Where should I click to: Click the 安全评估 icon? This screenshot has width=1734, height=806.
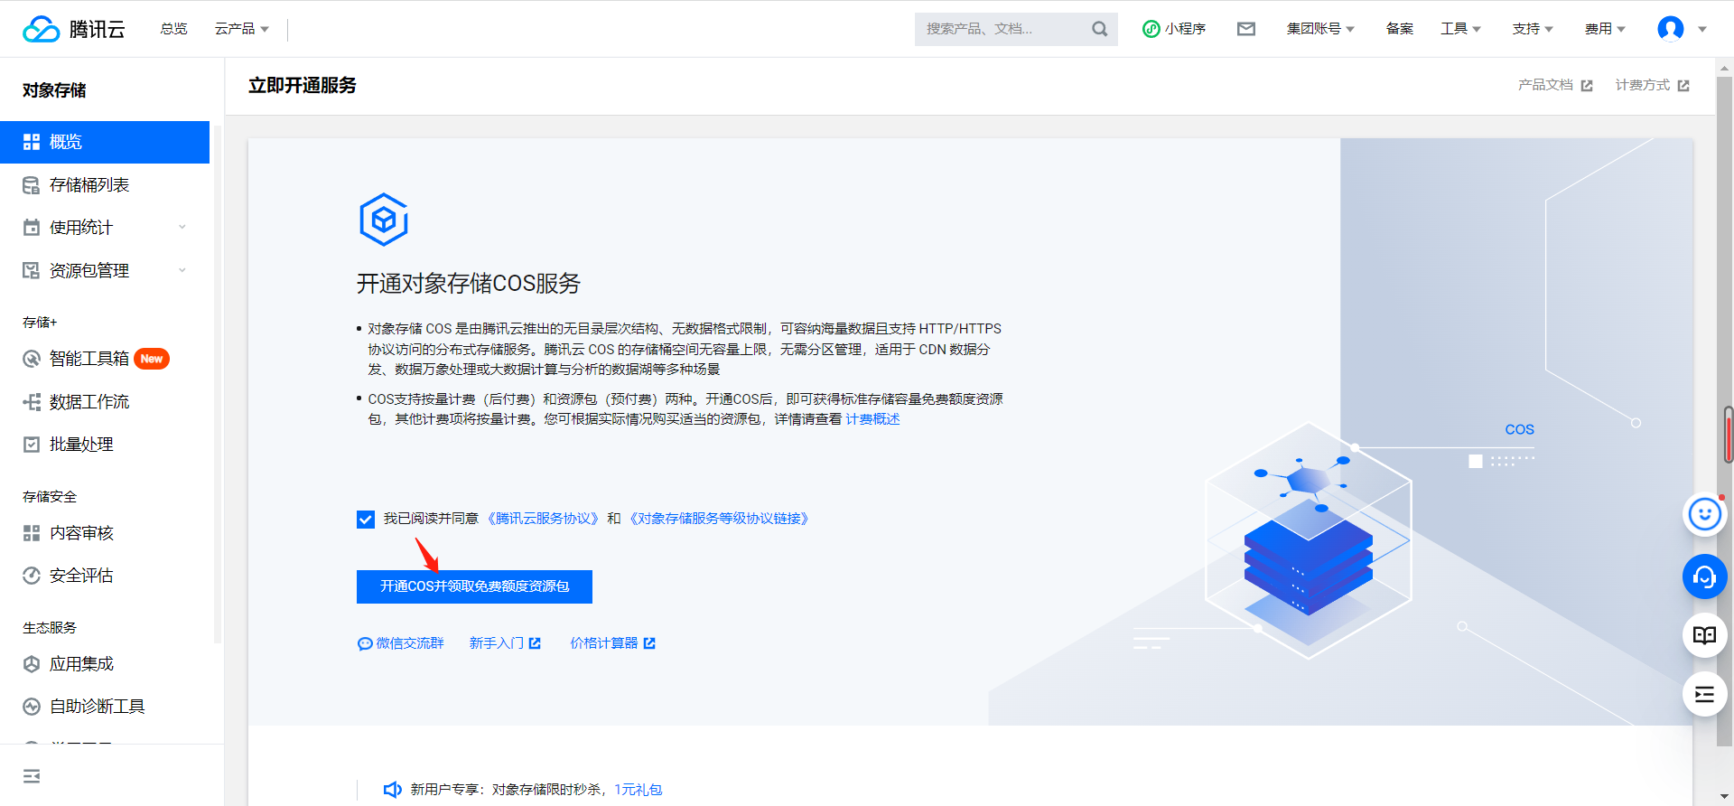pos(32,576)
